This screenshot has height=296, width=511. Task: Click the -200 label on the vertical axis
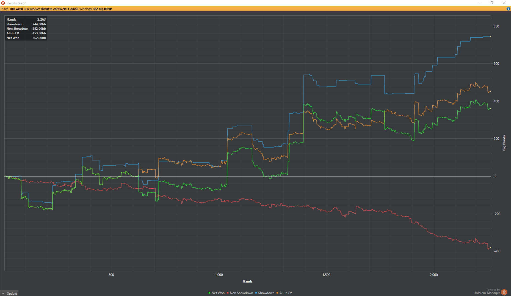tap(497, 214)
